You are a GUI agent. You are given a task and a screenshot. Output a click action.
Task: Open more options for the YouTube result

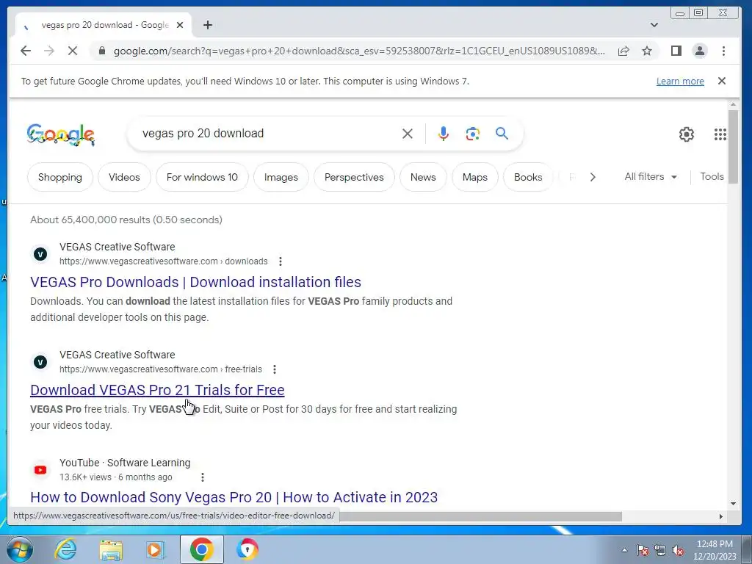tap(203, 477)
